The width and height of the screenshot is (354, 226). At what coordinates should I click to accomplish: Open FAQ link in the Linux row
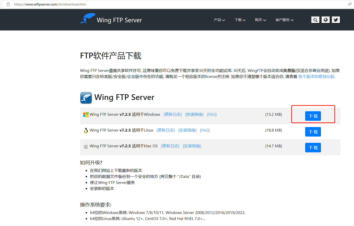[205, 130]
